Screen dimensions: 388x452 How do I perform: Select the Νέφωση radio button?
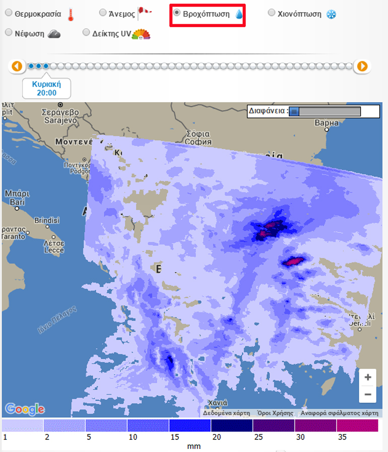(9, 33)
